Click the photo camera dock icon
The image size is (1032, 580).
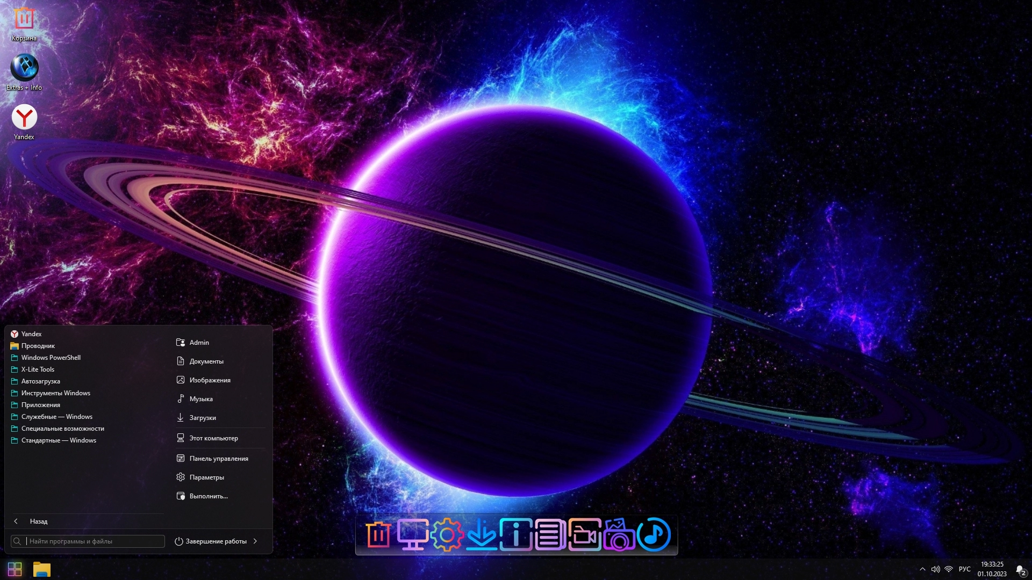coord(619,535)
